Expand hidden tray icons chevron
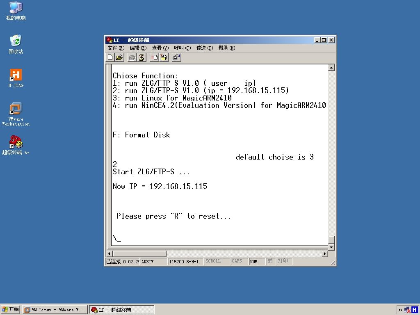Image resolution: width=420 pixels, height=315 pixels. tap(400, 310)
